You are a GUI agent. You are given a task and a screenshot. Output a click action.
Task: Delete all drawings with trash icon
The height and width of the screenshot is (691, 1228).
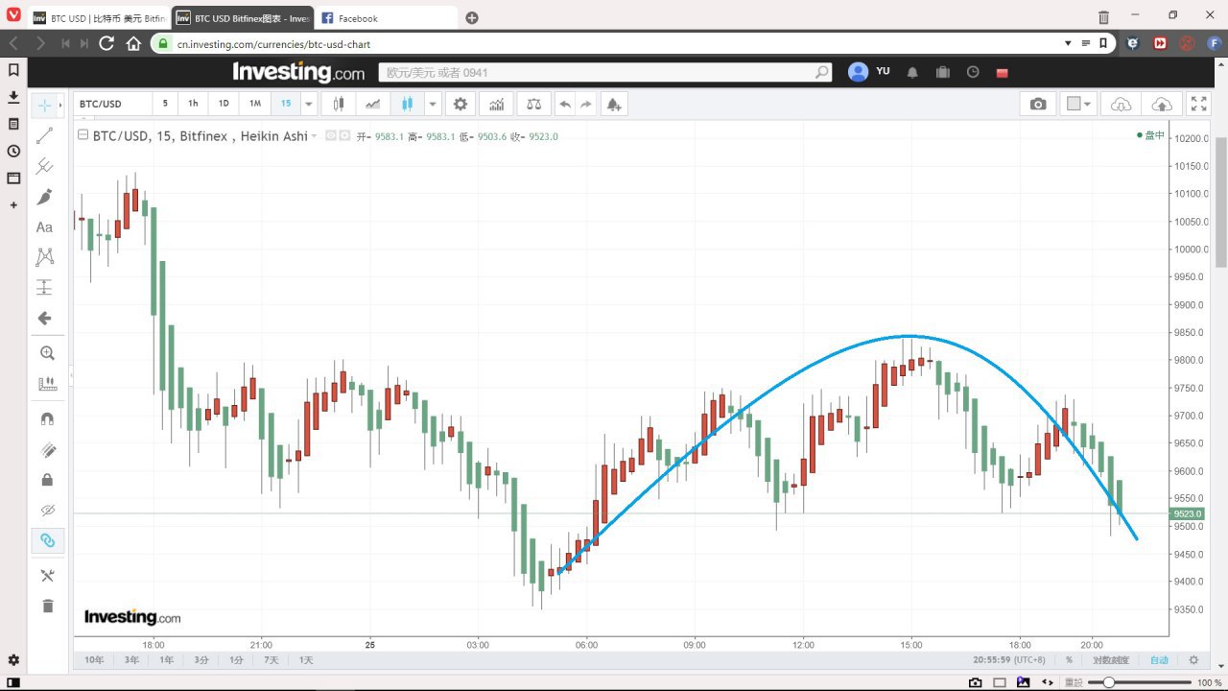tap(47, 606)
